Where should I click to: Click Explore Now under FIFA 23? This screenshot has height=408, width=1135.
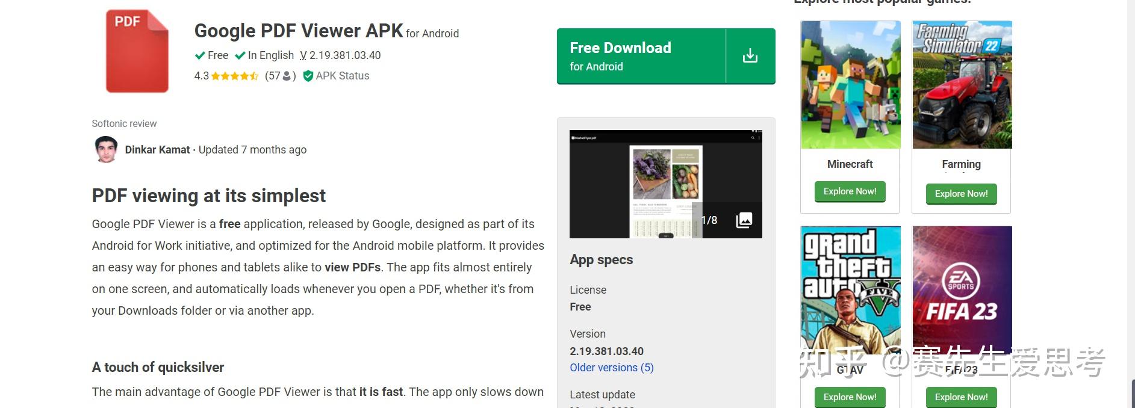(x=961, y=397)
